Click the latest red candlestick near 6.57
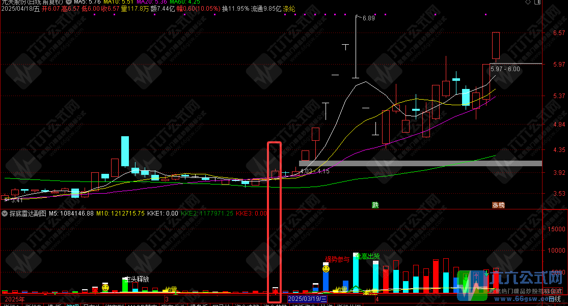Viewport: 568px width, 306px height. (496, 46)
